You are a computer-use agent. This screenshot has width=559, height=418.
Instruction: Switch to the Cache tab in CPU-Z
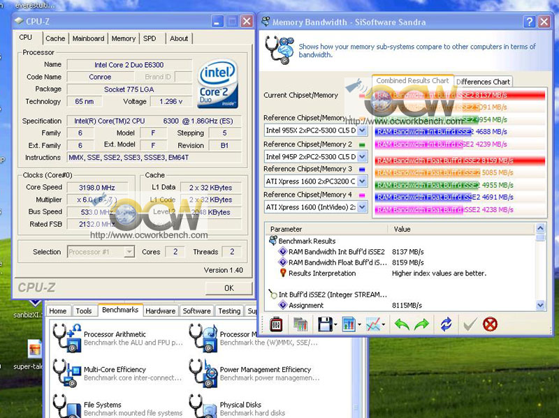55,38
